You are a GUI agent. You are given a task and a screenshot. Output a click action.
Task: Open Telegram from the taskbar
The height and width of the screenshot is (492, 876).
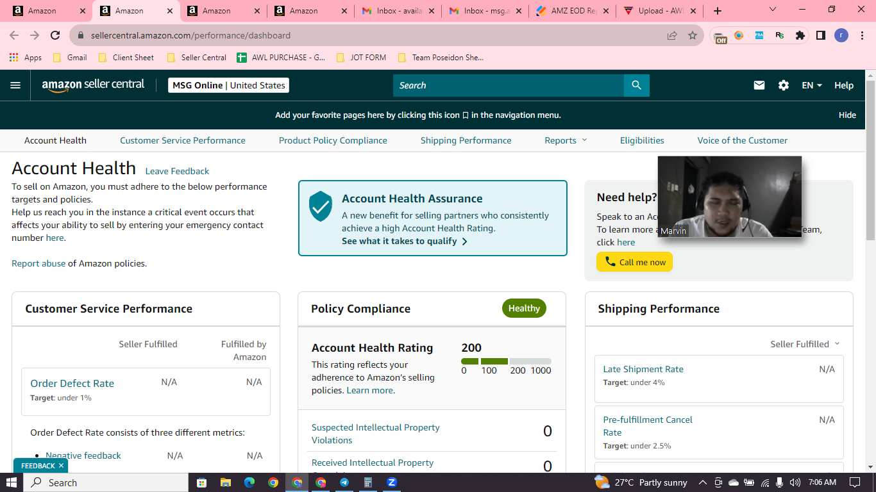pyautogui.click(x=344, y=482)
